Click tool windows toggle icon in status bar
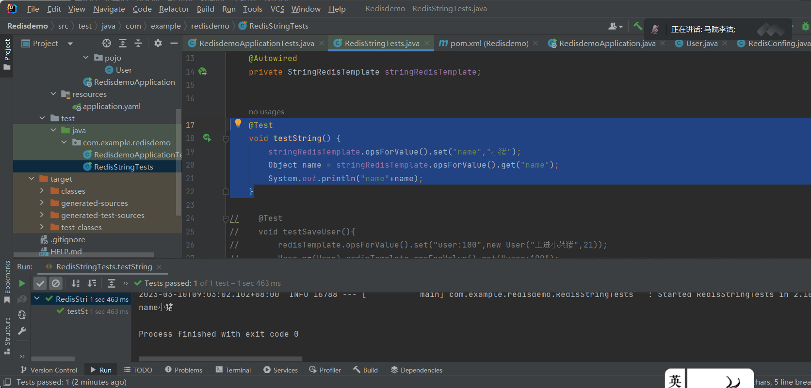 (x=7, y=382)
